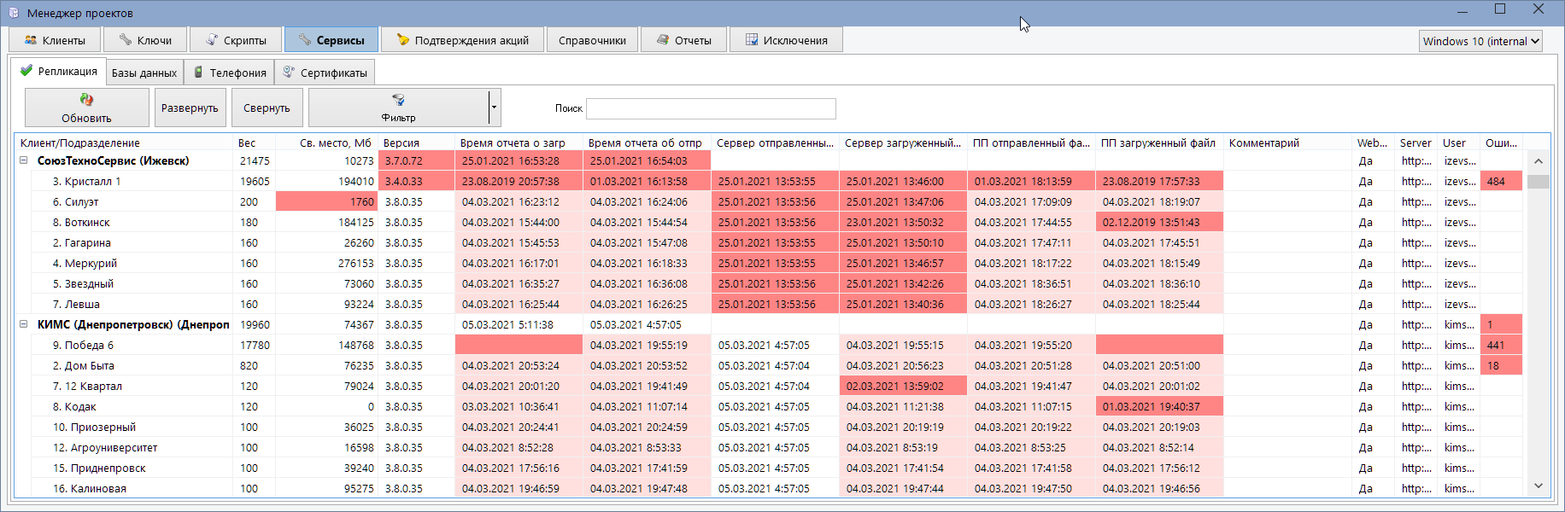1565x512 pixels.
Task: Switch to the Скрипты tab
Action: (x=236, y=40)
